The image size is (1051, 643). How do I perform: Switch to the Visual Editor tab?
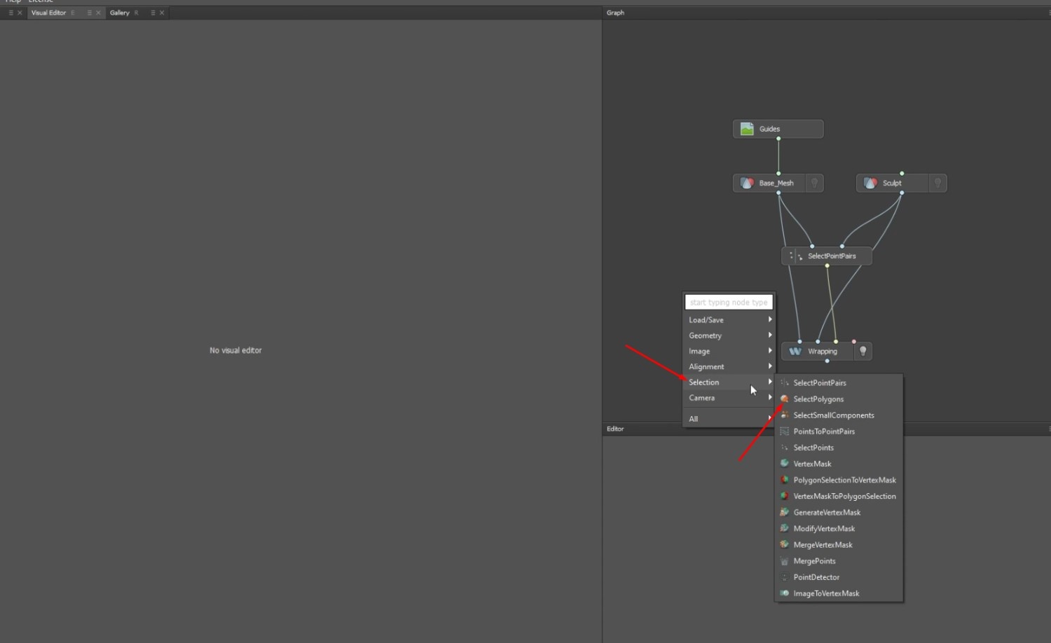[48, 13]
